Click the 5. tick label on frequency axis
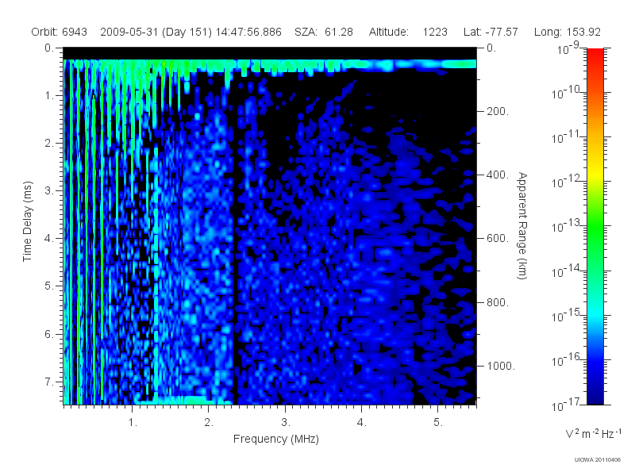The height and width of the screenshot is (476, 635). coord(438,423)
